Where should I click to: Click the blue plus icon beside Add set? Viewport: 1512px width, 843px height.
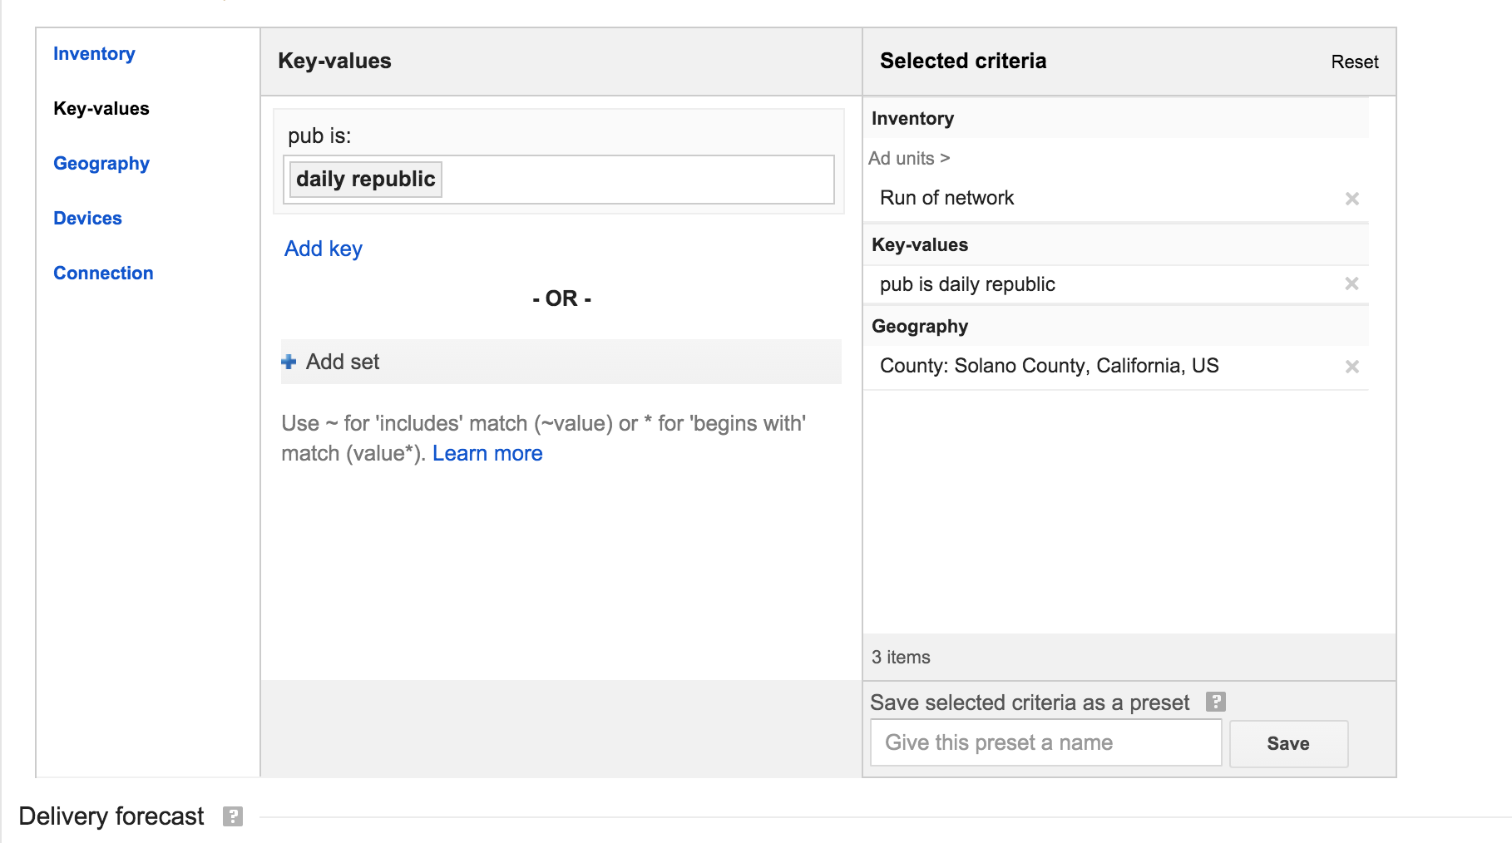pos(289,362)
